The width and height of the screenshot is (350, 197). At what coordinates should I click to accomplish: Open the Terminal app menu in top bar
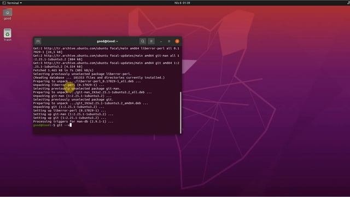click(x=12, y=3)
